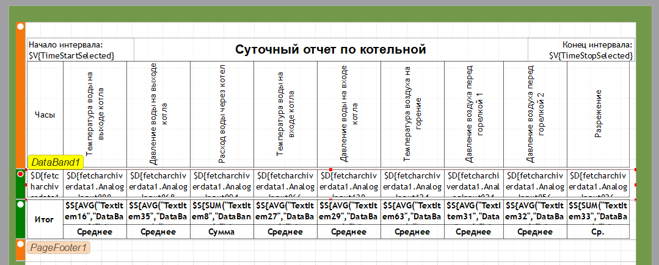Click the PageFooter1 band circle handle

[x=20, y=244]
